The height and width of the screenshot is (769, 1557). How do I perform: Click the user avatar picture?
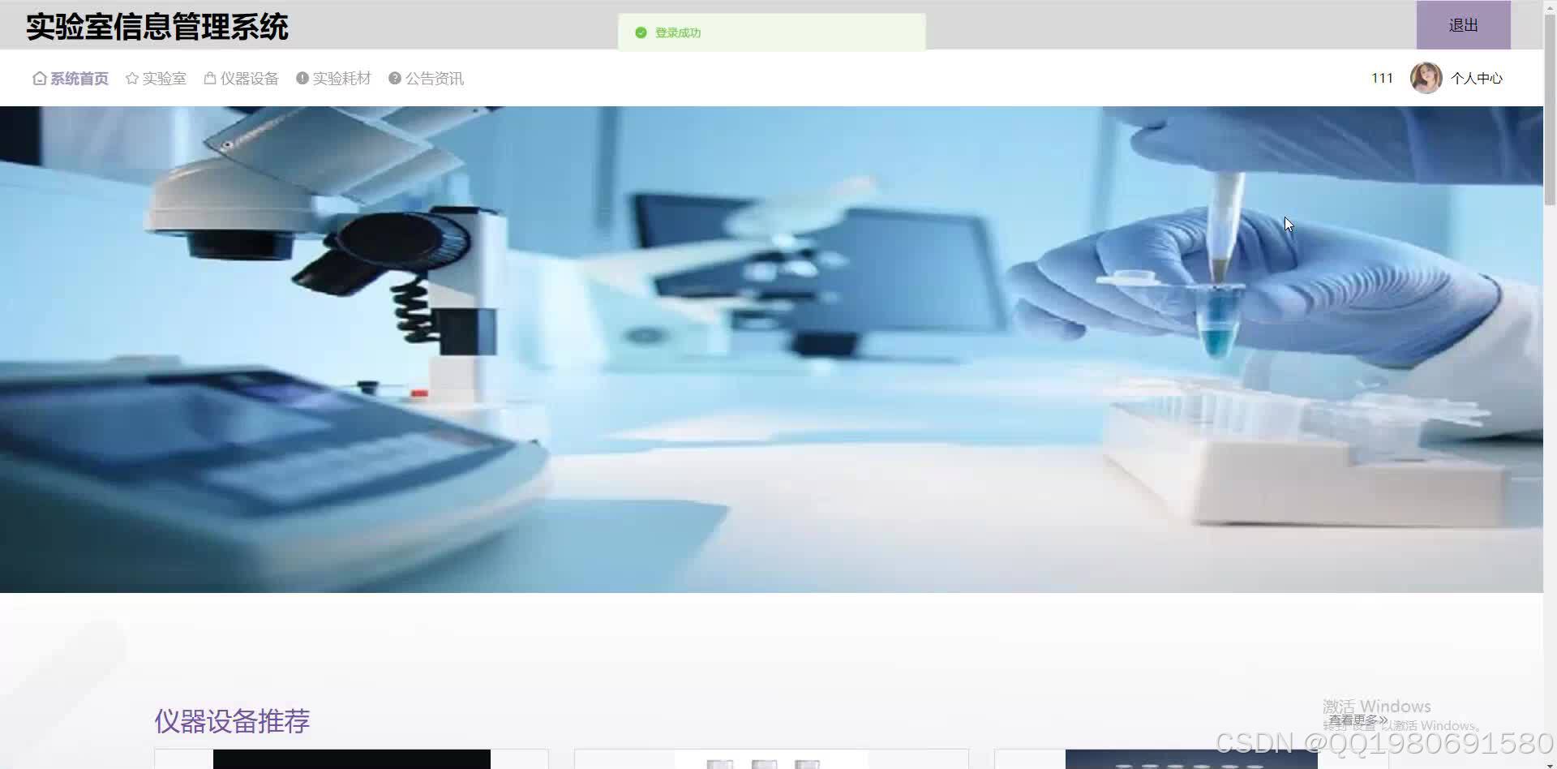click(1426, 78)
